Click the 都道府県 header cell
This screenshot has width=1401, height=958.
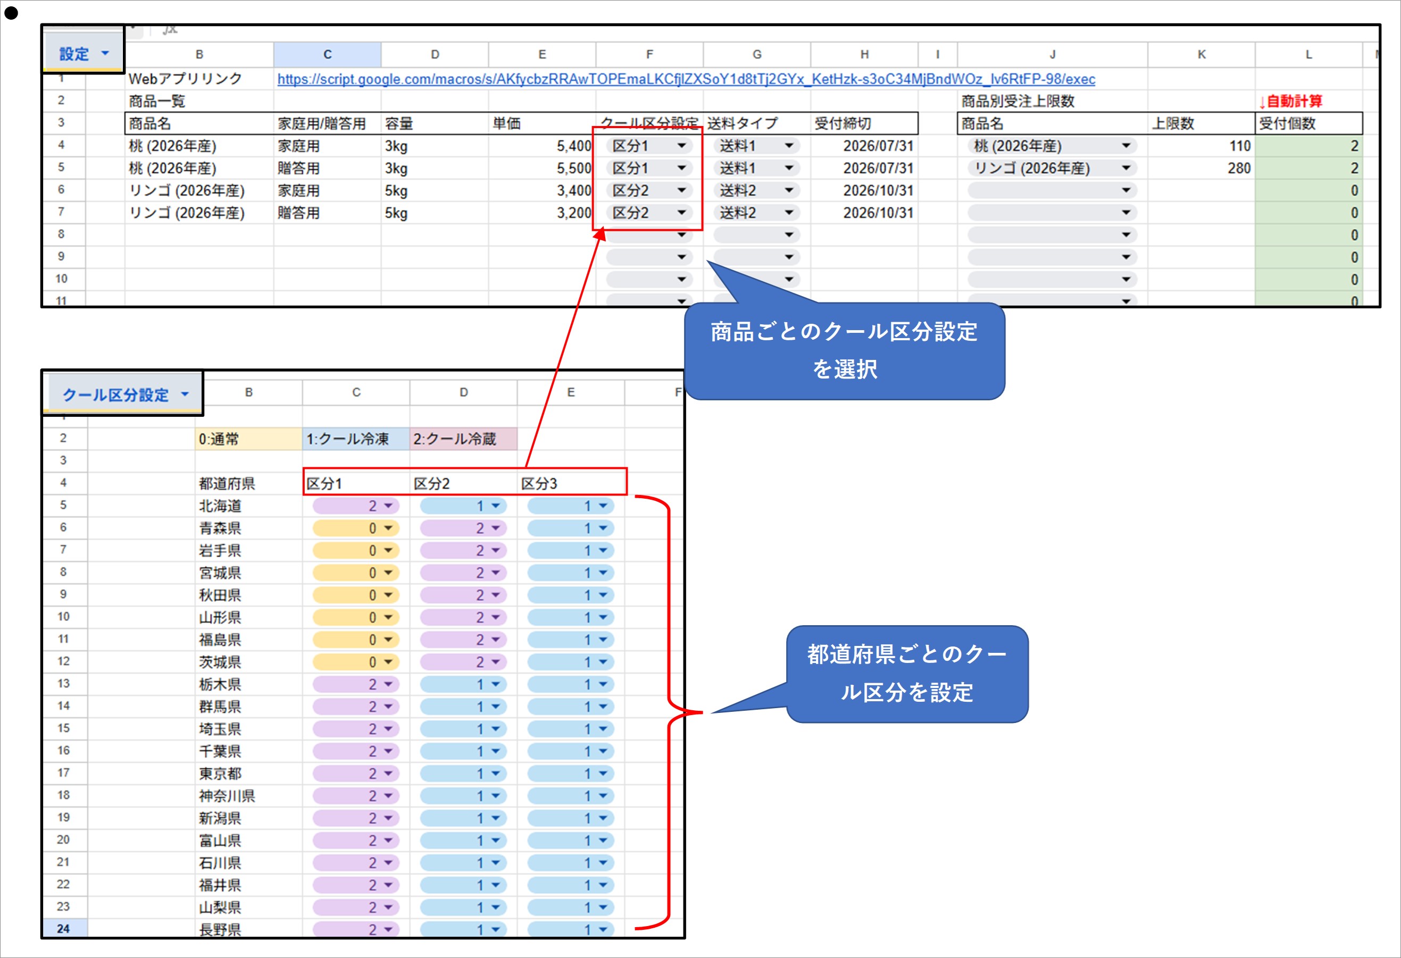tap(248, 483)
